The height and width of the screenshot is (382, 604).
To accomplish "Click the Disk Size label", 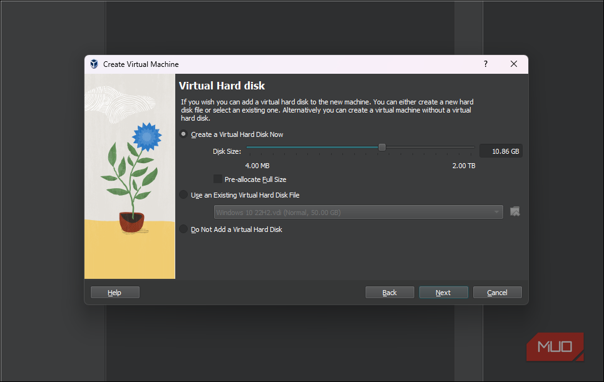I will click(227, 151).
